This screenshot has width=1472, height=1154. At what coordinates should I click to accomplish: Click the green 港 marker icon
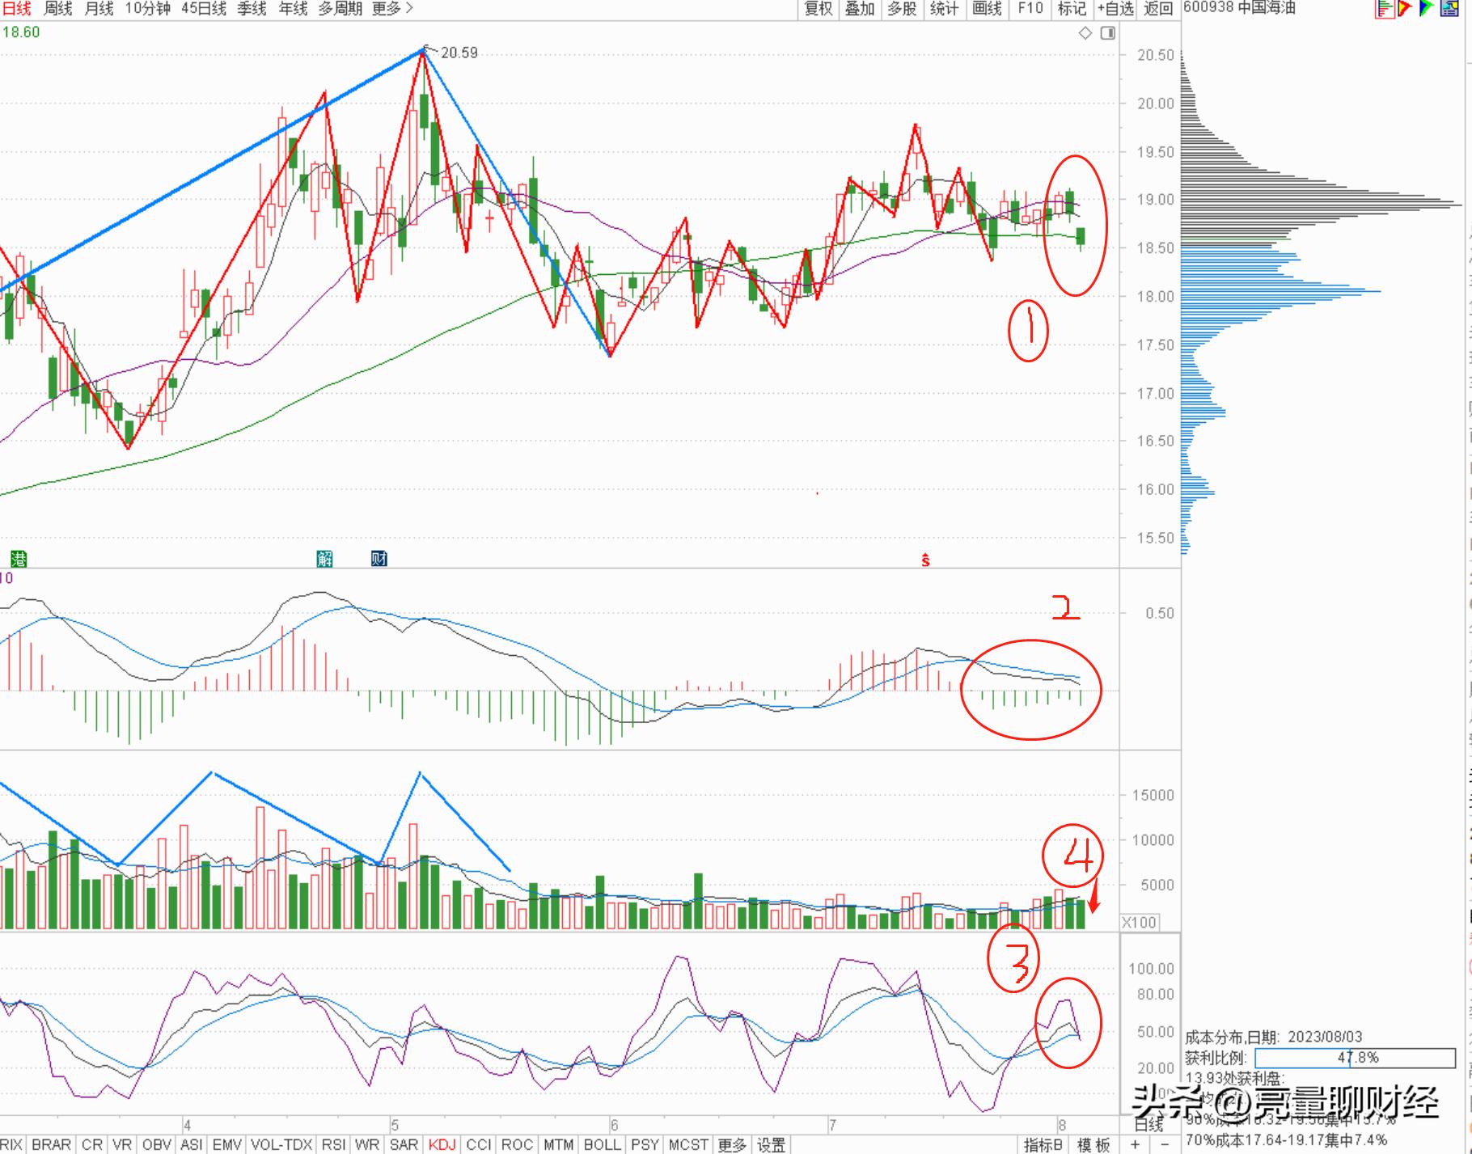18,558
